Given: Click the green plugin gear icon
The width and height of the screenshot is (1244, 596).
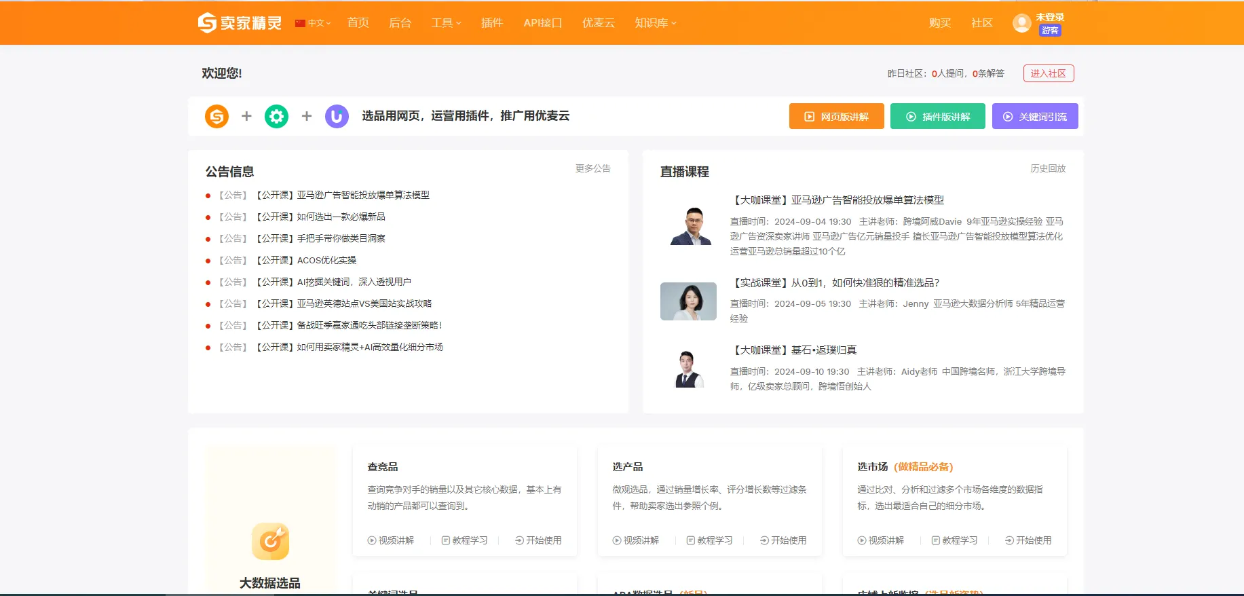Looking at the screenshot, I should (276, 116).
